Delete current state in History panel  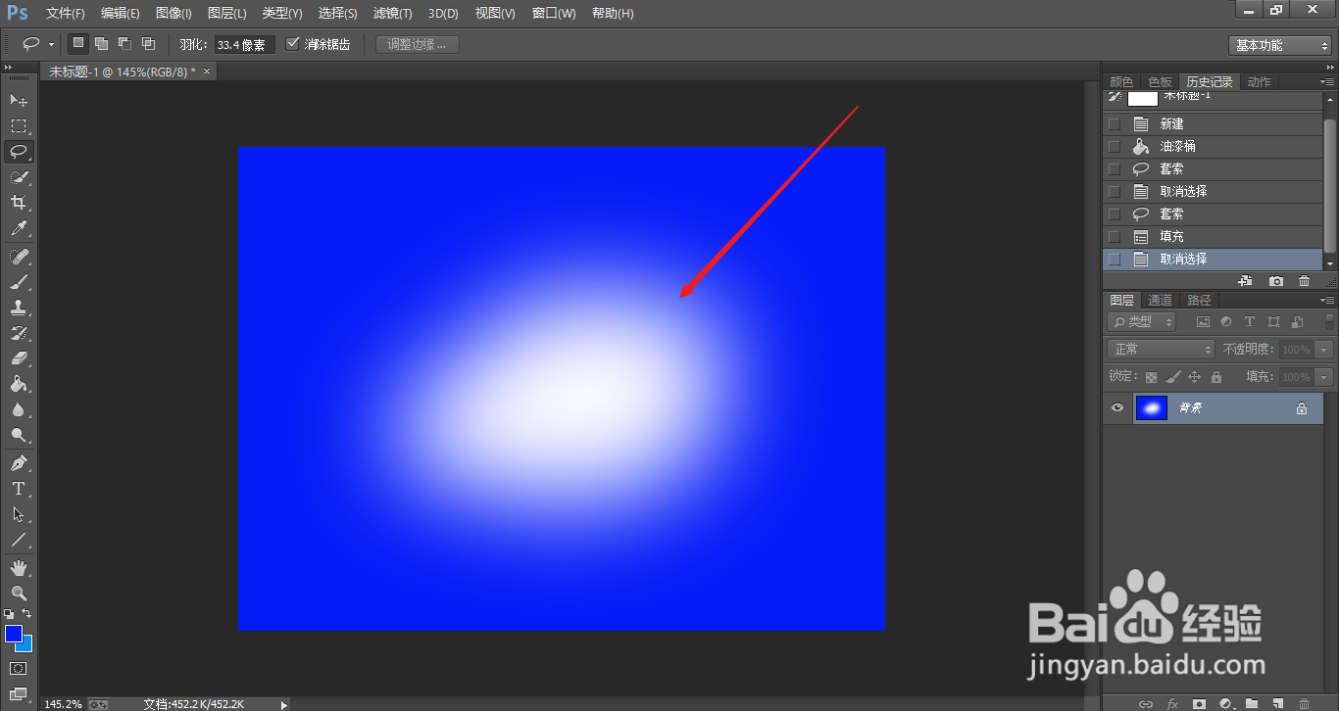pyautogui.click(x=1304, y=281)
